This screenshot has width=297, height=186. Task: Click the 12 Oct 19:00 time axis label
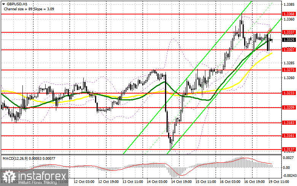[108, 182]
